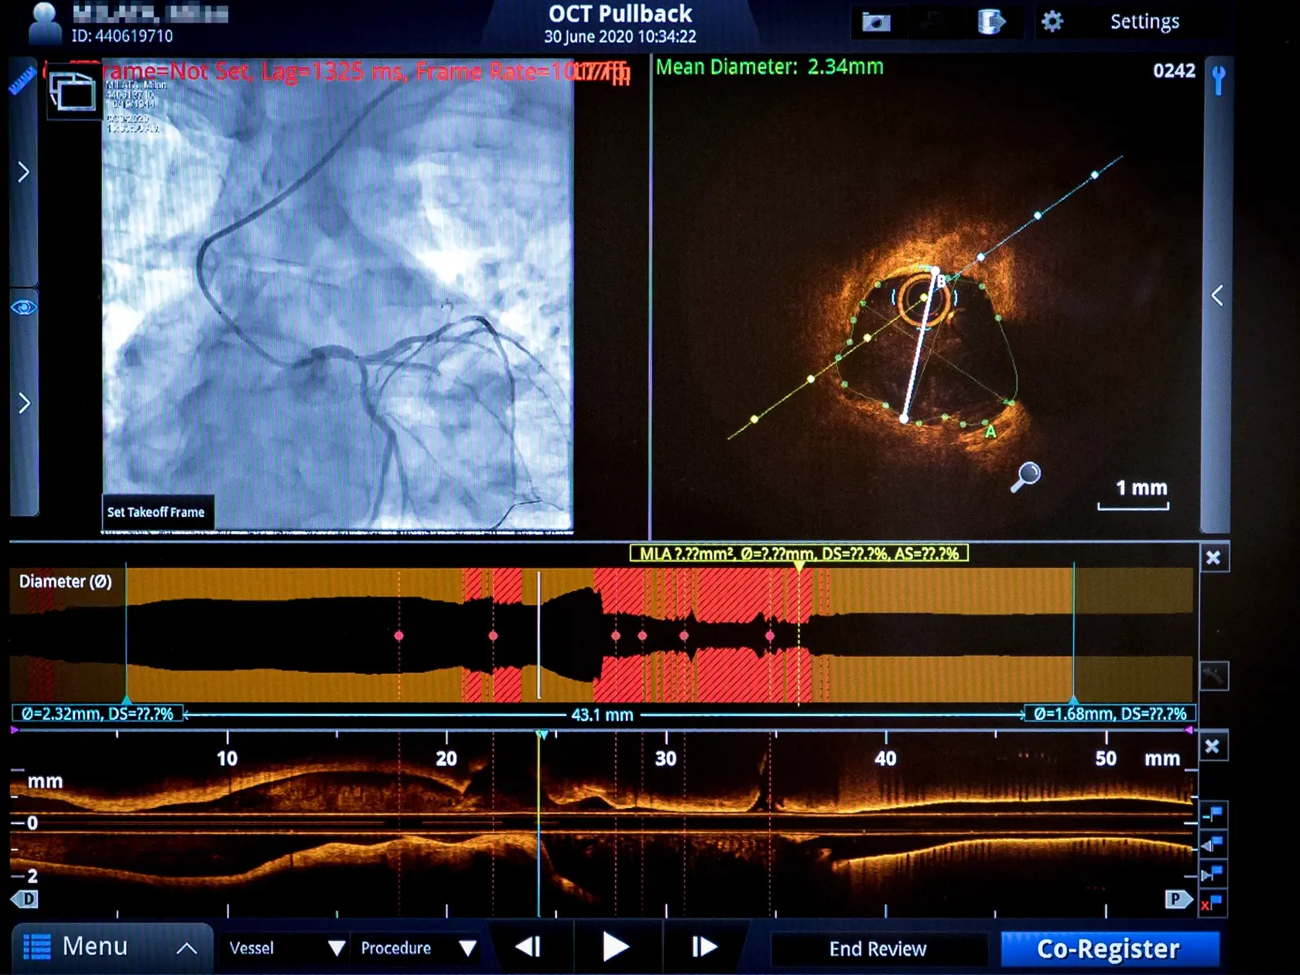This screenshot has width=1300, height=975.
Task: Click the gear icon beside Settings
Action: pyautogui.click(x=1052, y=21)
